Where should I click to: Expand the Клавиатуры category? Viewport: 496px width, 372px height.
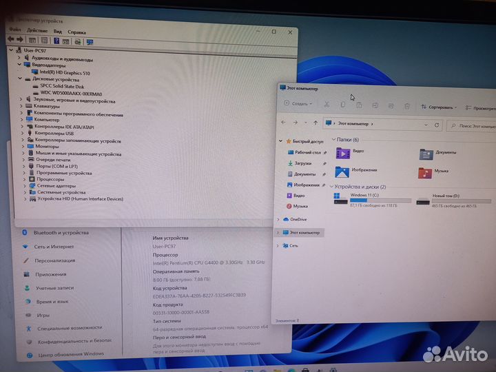(21, 105)
